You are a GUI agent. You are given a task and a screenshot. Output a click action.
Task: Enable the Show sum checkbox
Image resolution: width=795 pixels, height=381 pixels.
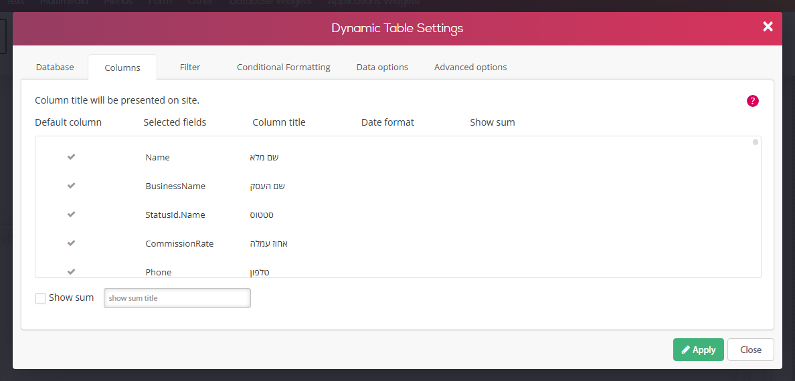[x=41, y=298]
